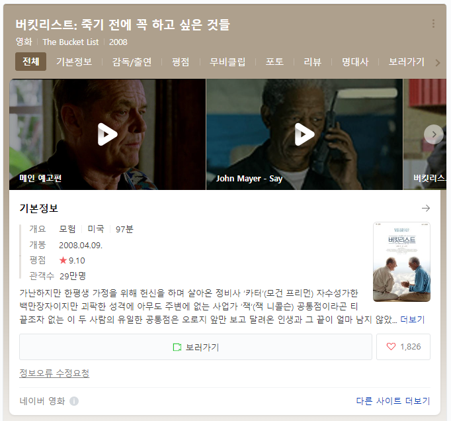Click the year 2008 in the header
The height and width of the screenshot is (421, 451).
pyautogui.click(x=118, y=42)
